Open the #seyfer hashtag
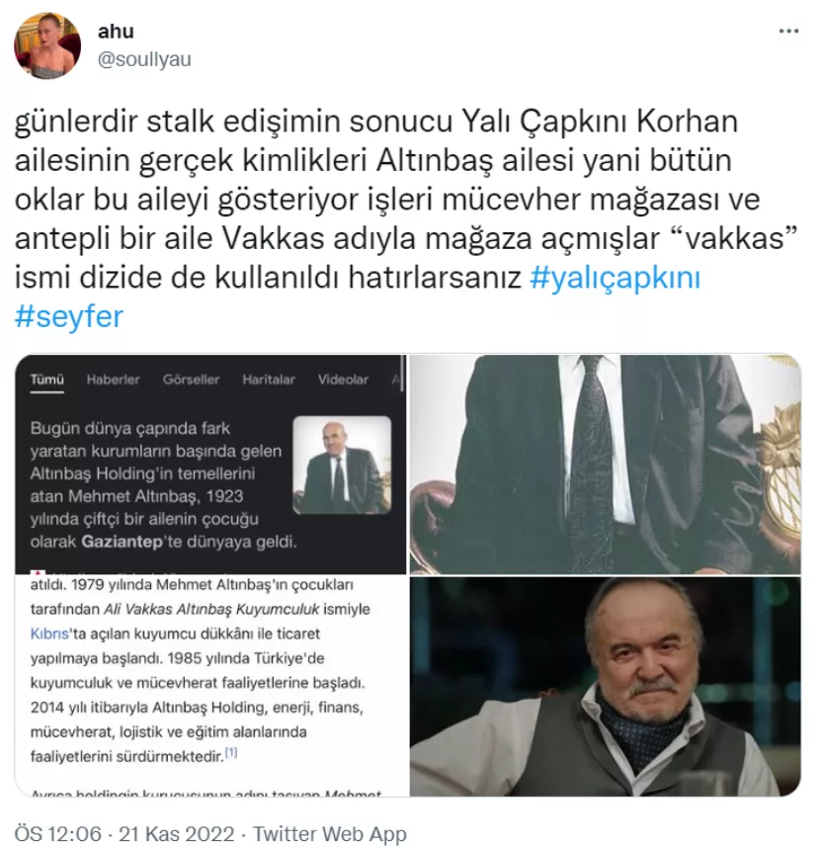 69,316
